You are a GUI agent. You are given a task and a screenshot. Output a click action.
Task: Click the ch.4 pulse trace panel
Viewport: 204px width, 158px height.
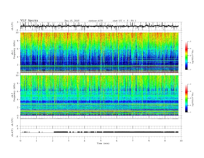(101, 132)
